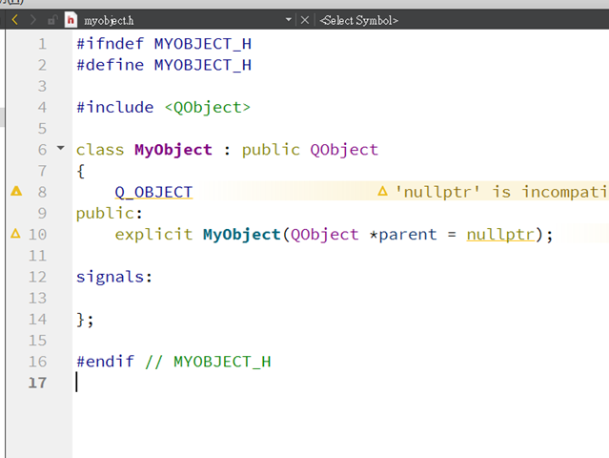Click line number 1 in the gutter

point(42,44)
